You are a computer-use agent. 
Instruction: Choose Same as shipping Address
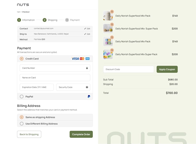point(22,117)
